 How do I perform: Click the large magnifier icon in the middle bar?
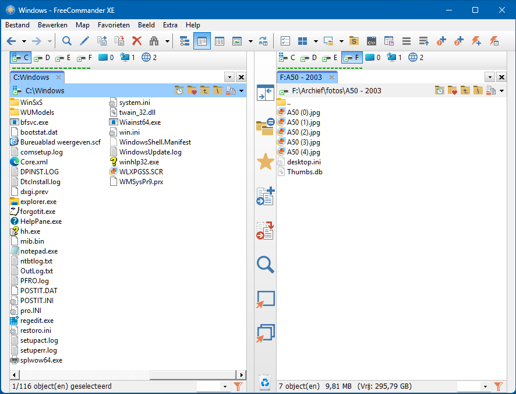click(265, 265)
